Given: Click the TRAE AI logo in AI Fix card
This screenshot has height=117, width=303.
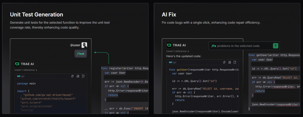Looking at the screenshot, I should click(x=169, y=45).
